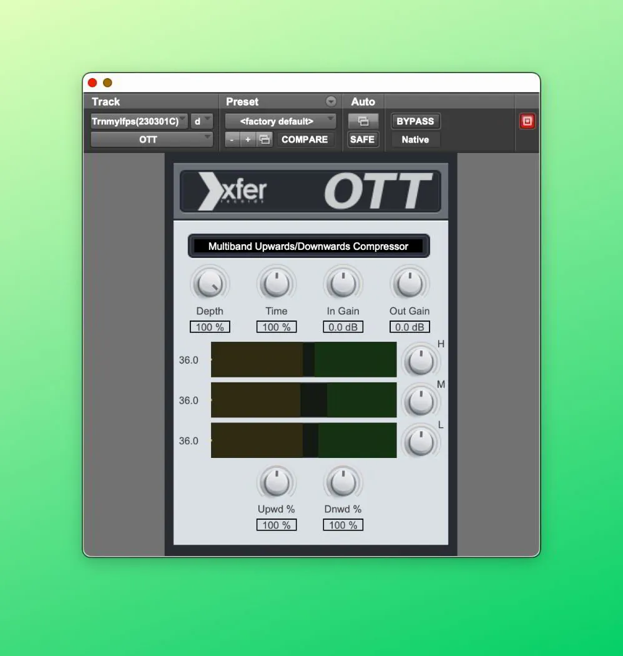Toggle the automation SAFE button
This screenshot has width=623, height=656.
tap(363, 139)
